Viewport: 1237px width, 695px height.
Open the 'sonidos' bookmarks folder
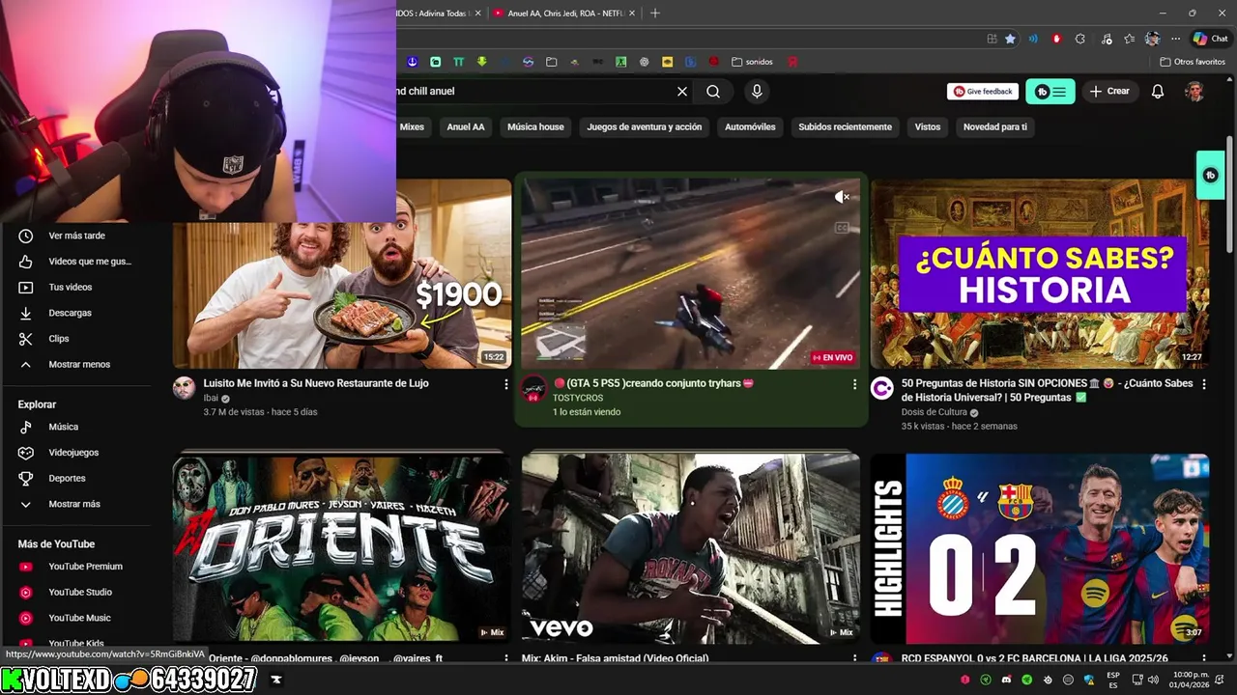[x=752, y=62]
